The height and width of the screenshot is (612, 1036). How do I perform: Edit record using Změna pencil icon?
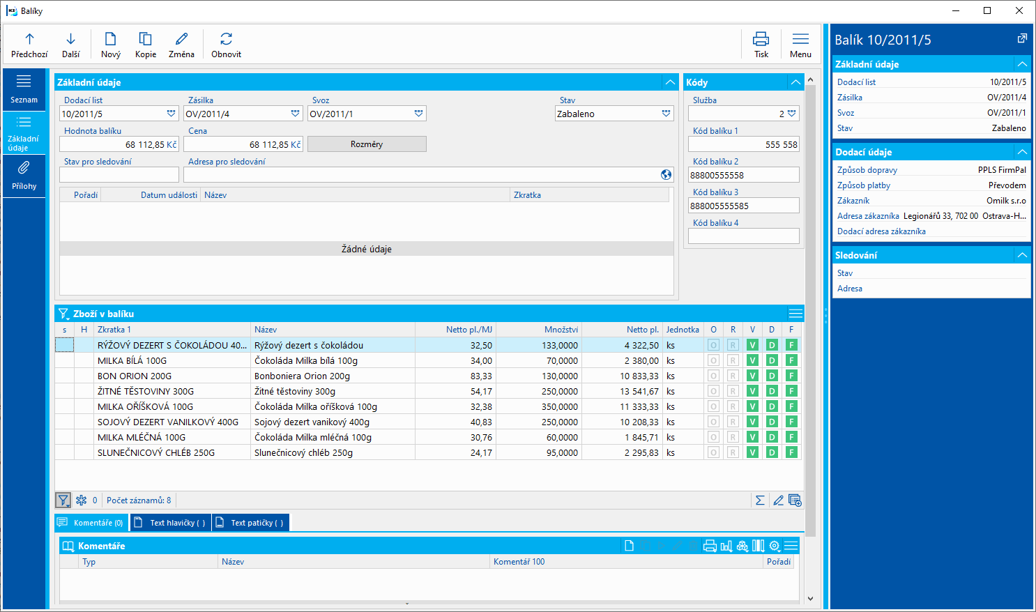click(x=181, y=40)
